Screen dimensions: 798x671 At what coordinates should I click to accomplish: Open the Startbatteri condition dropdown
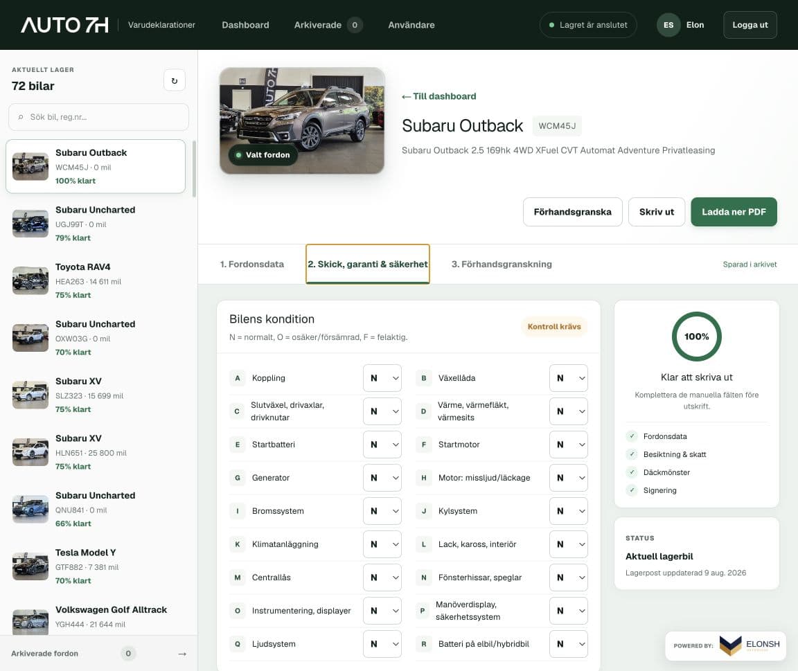coord(382,445)
